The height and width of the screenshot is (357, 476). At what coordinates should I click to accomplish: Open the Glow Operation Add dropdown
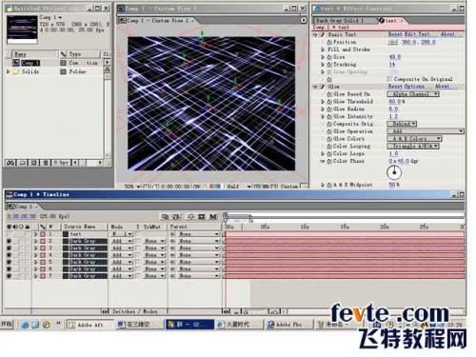click(x=426, y=131)
